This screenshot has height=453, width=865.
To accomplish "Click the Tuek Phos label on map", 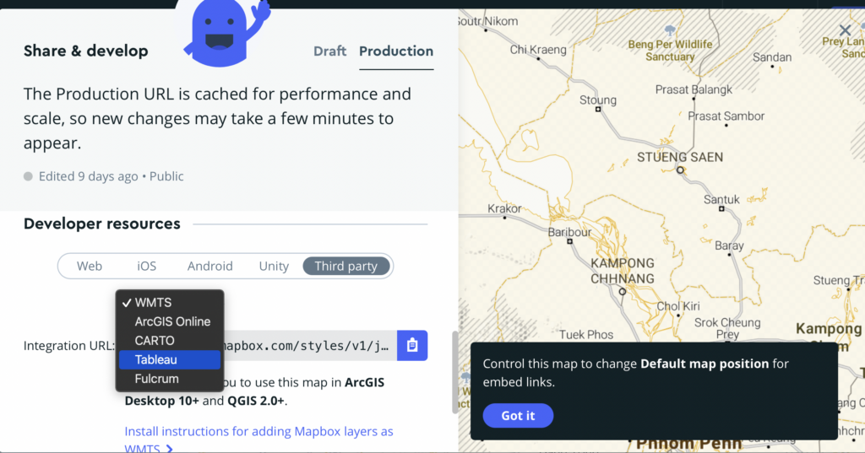I will pos(586,335).
